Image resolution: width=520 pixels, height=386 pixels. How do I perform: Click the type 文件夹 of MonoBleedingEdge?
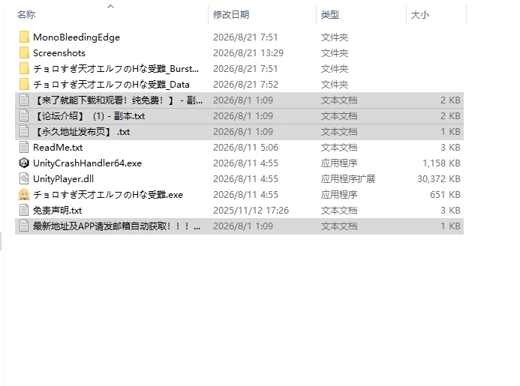tap(335, 37)
